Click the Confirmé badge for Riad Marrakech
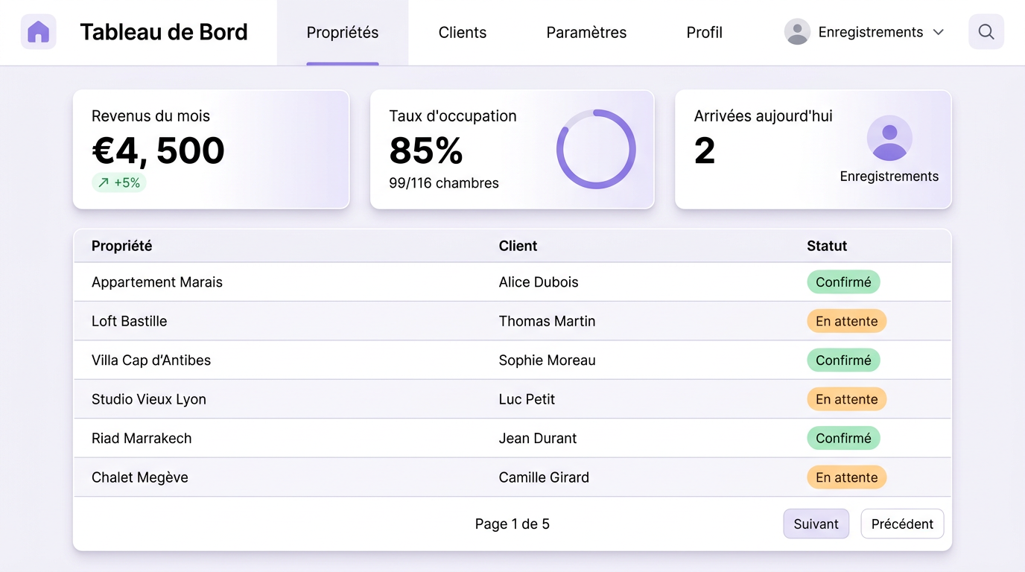1025x572 pixels. tap(843, 438)
